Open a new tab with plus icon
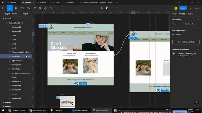This screenshot has width=202, height=113. click(x=117, y=3)
